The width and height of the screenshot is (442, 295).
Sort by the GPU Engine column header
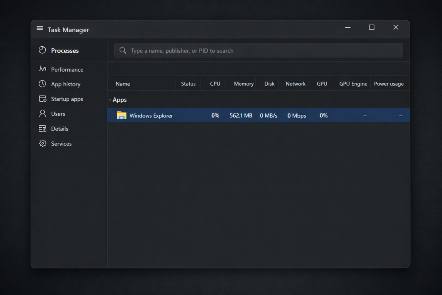(x=351, y=84)
